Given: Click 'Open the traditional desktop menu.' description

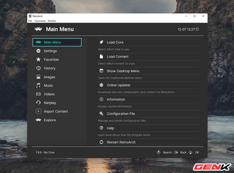Looking at the screenshot, I should point(120,78).
